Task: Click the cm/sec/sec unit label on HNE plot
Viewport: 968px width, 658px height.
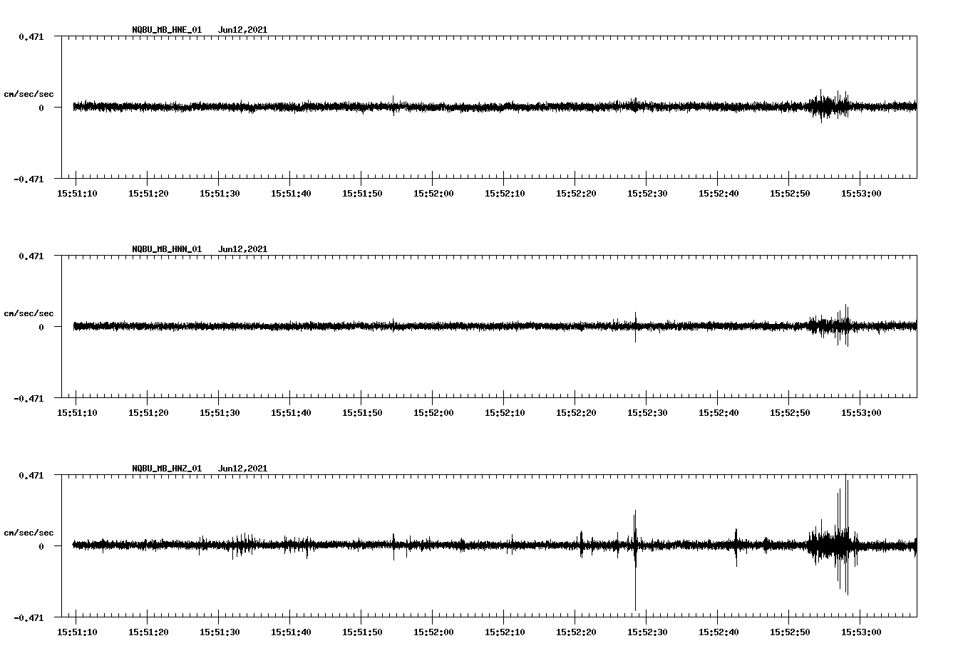Action: coord(29,94)
